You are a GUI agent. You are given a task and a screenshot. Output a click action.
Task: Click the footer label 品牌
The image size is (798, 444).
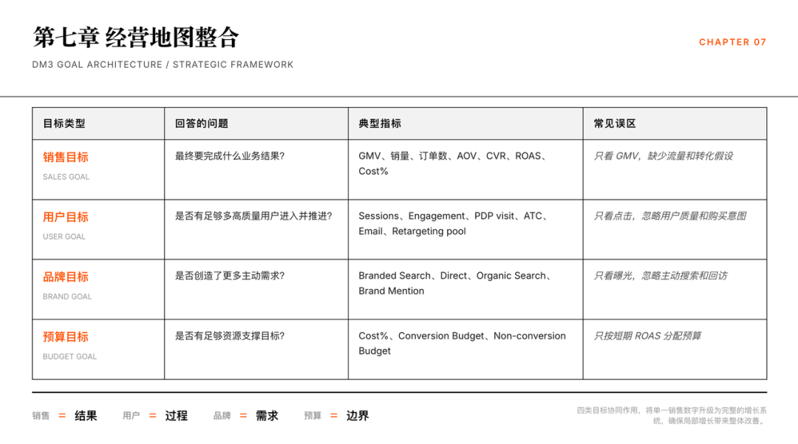click(222, 416)
